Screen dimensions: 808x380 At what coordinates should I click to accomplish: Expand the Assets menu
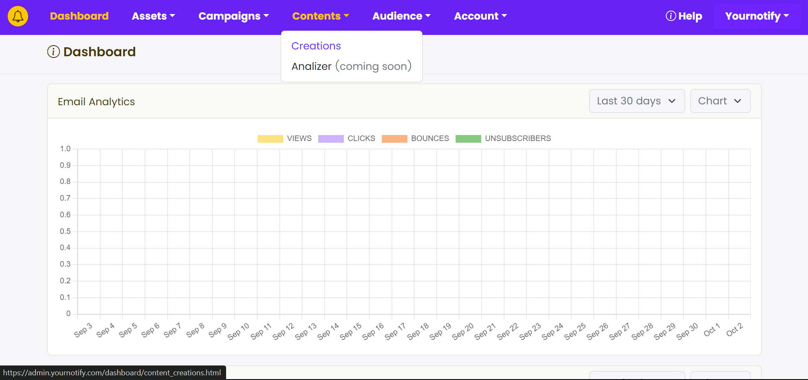tap(154, 16)
